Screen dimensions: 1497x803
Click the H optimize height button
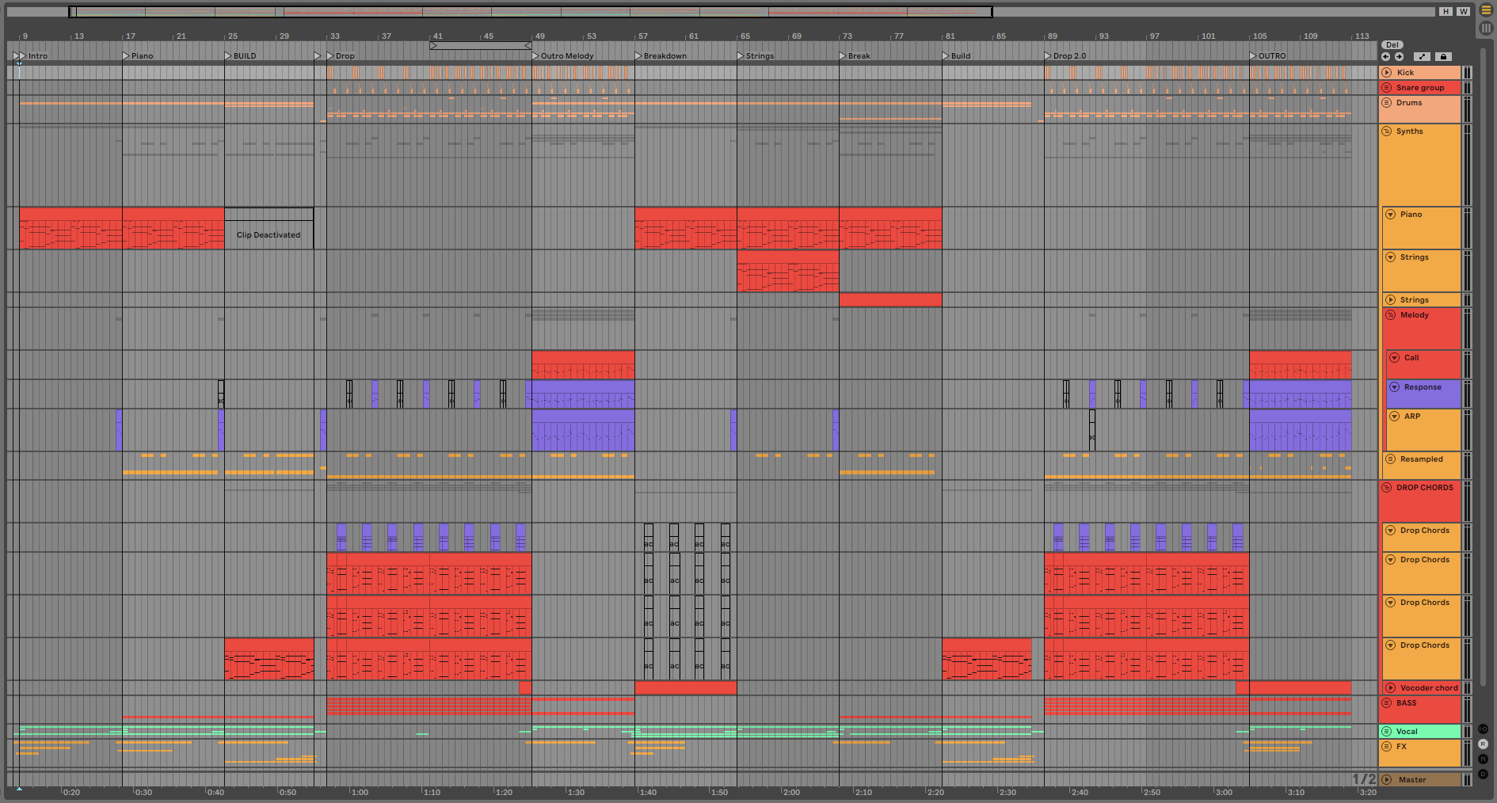1446,12
